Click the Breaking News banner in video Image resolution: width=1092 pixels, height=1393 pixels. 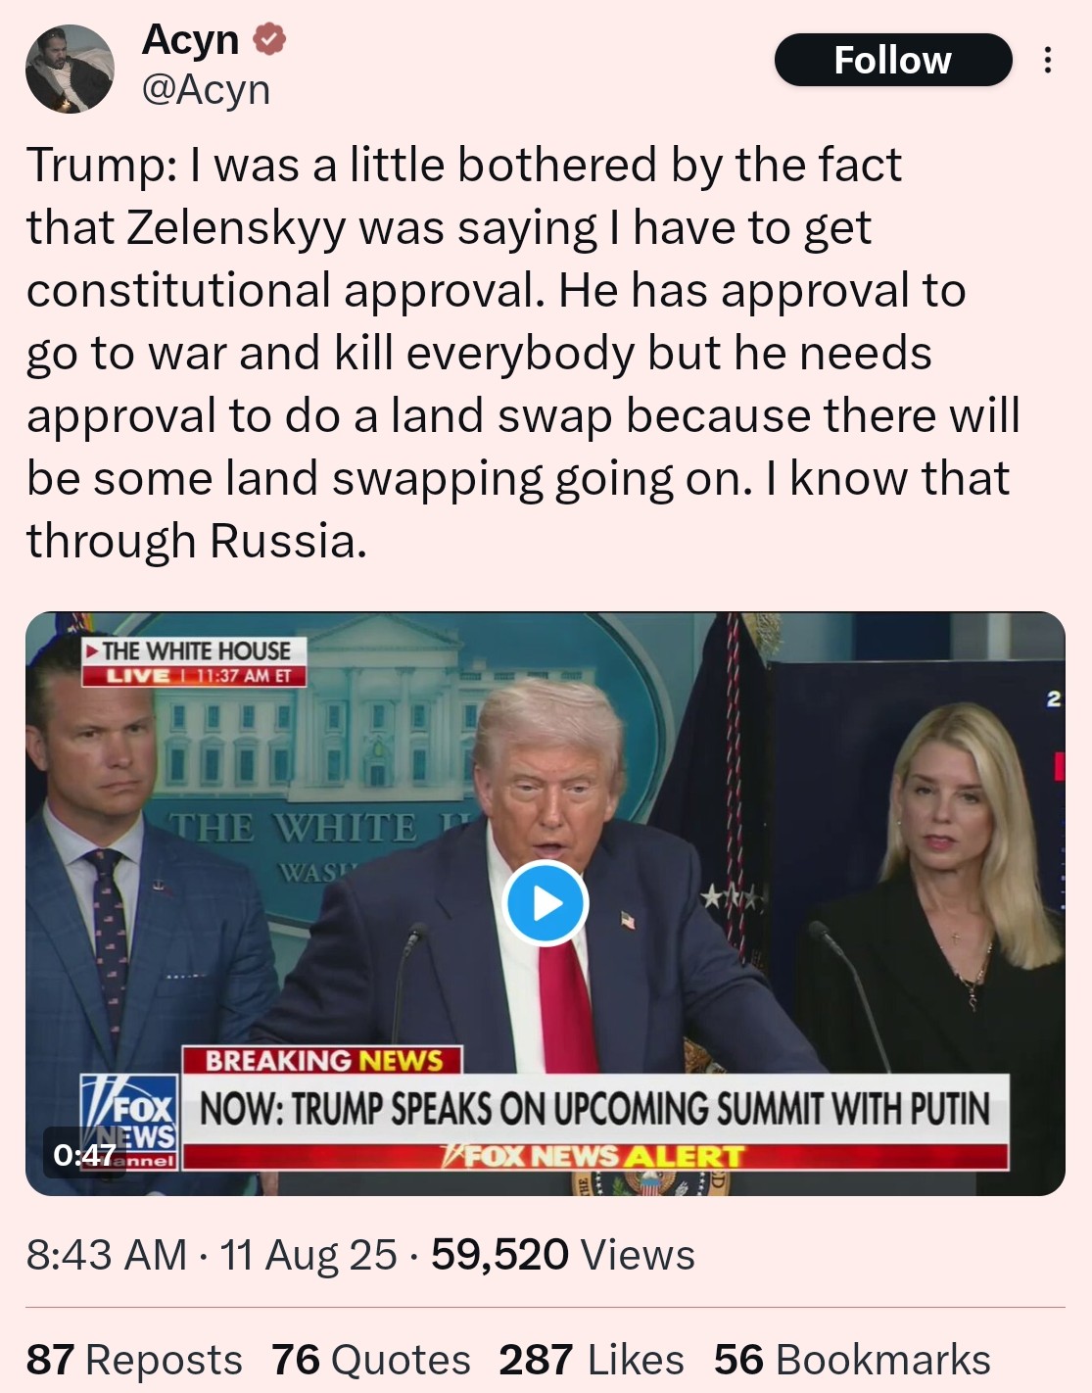click(321, 1060)
